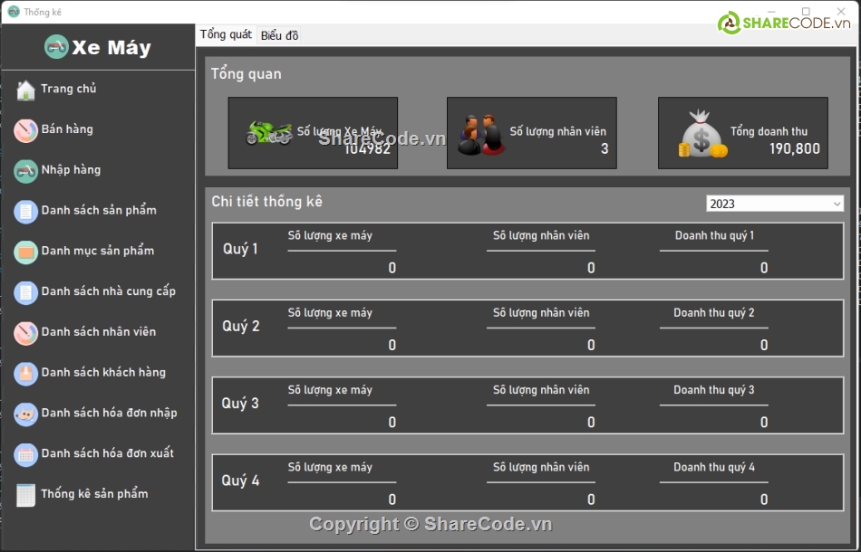Viewport: 861px width, 552px height.
Task: Open Danh sách nhân viên page
Action: coord(99,332)
